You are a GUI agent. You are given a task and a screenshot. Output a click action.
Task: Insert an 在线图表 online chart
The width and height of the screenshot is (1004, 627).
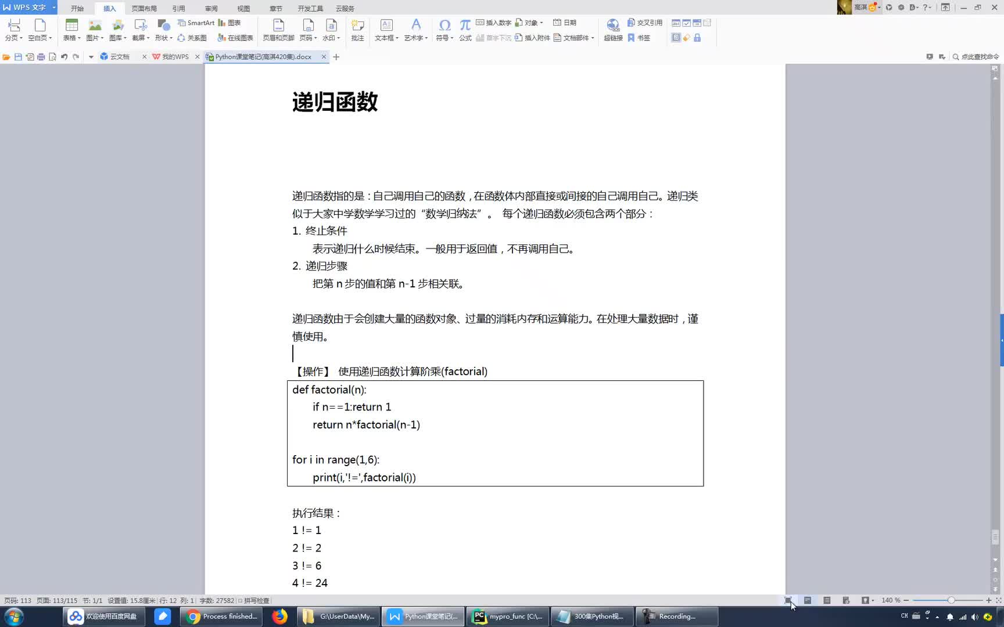235,38
